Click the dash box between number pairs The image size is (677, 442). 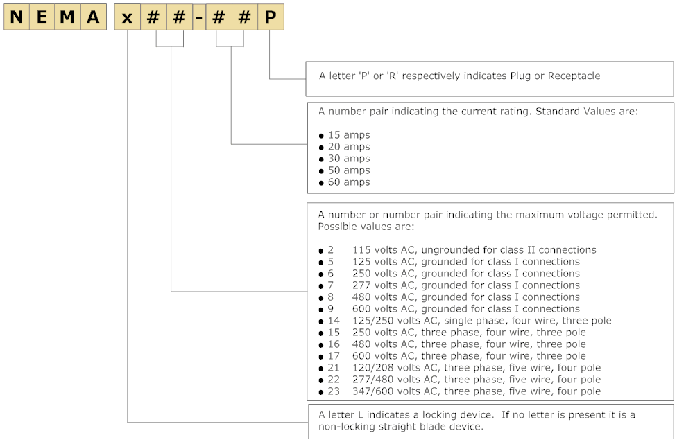click(x=198, y=17)
